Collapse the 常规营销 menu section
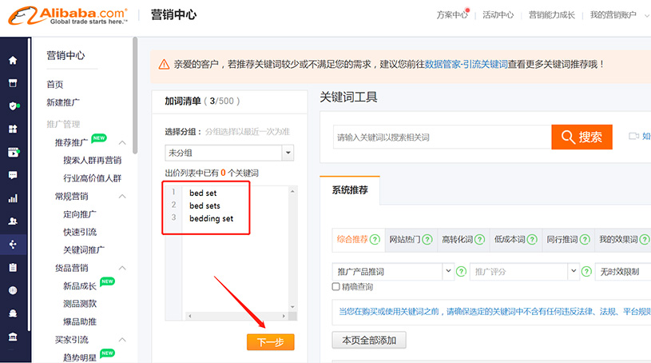This screenshot has width=651, height=363. pyautogui.click(x=122, y=196)
